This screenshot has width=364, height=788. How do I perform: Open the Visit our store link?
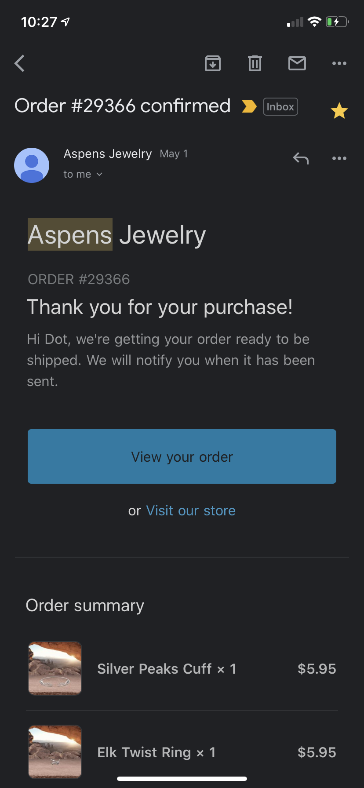(x=191, y=511)
